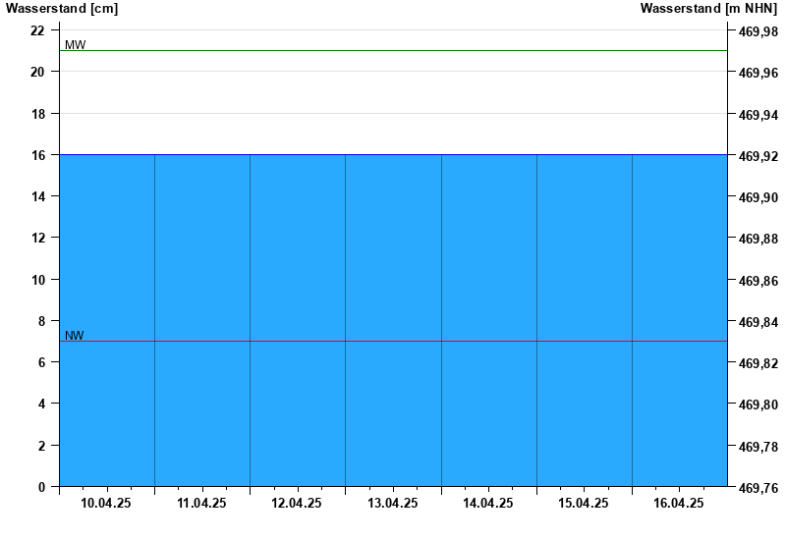
Task: Click the 14.04.25 date label
Action: [x=488, y=504]
